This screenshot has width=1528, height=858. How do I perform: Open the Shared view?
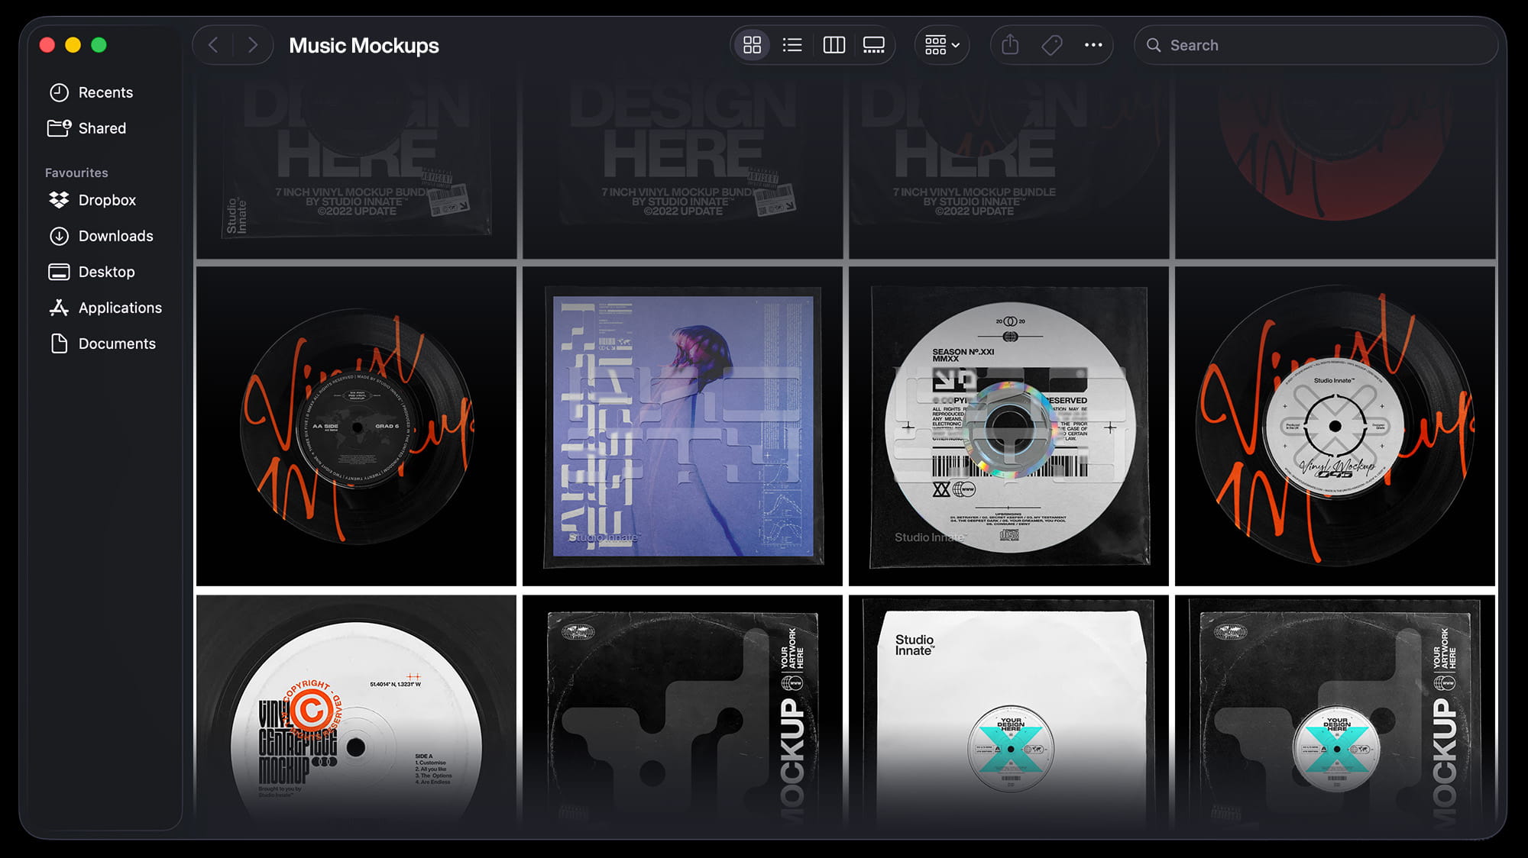[x=102, y=127]
